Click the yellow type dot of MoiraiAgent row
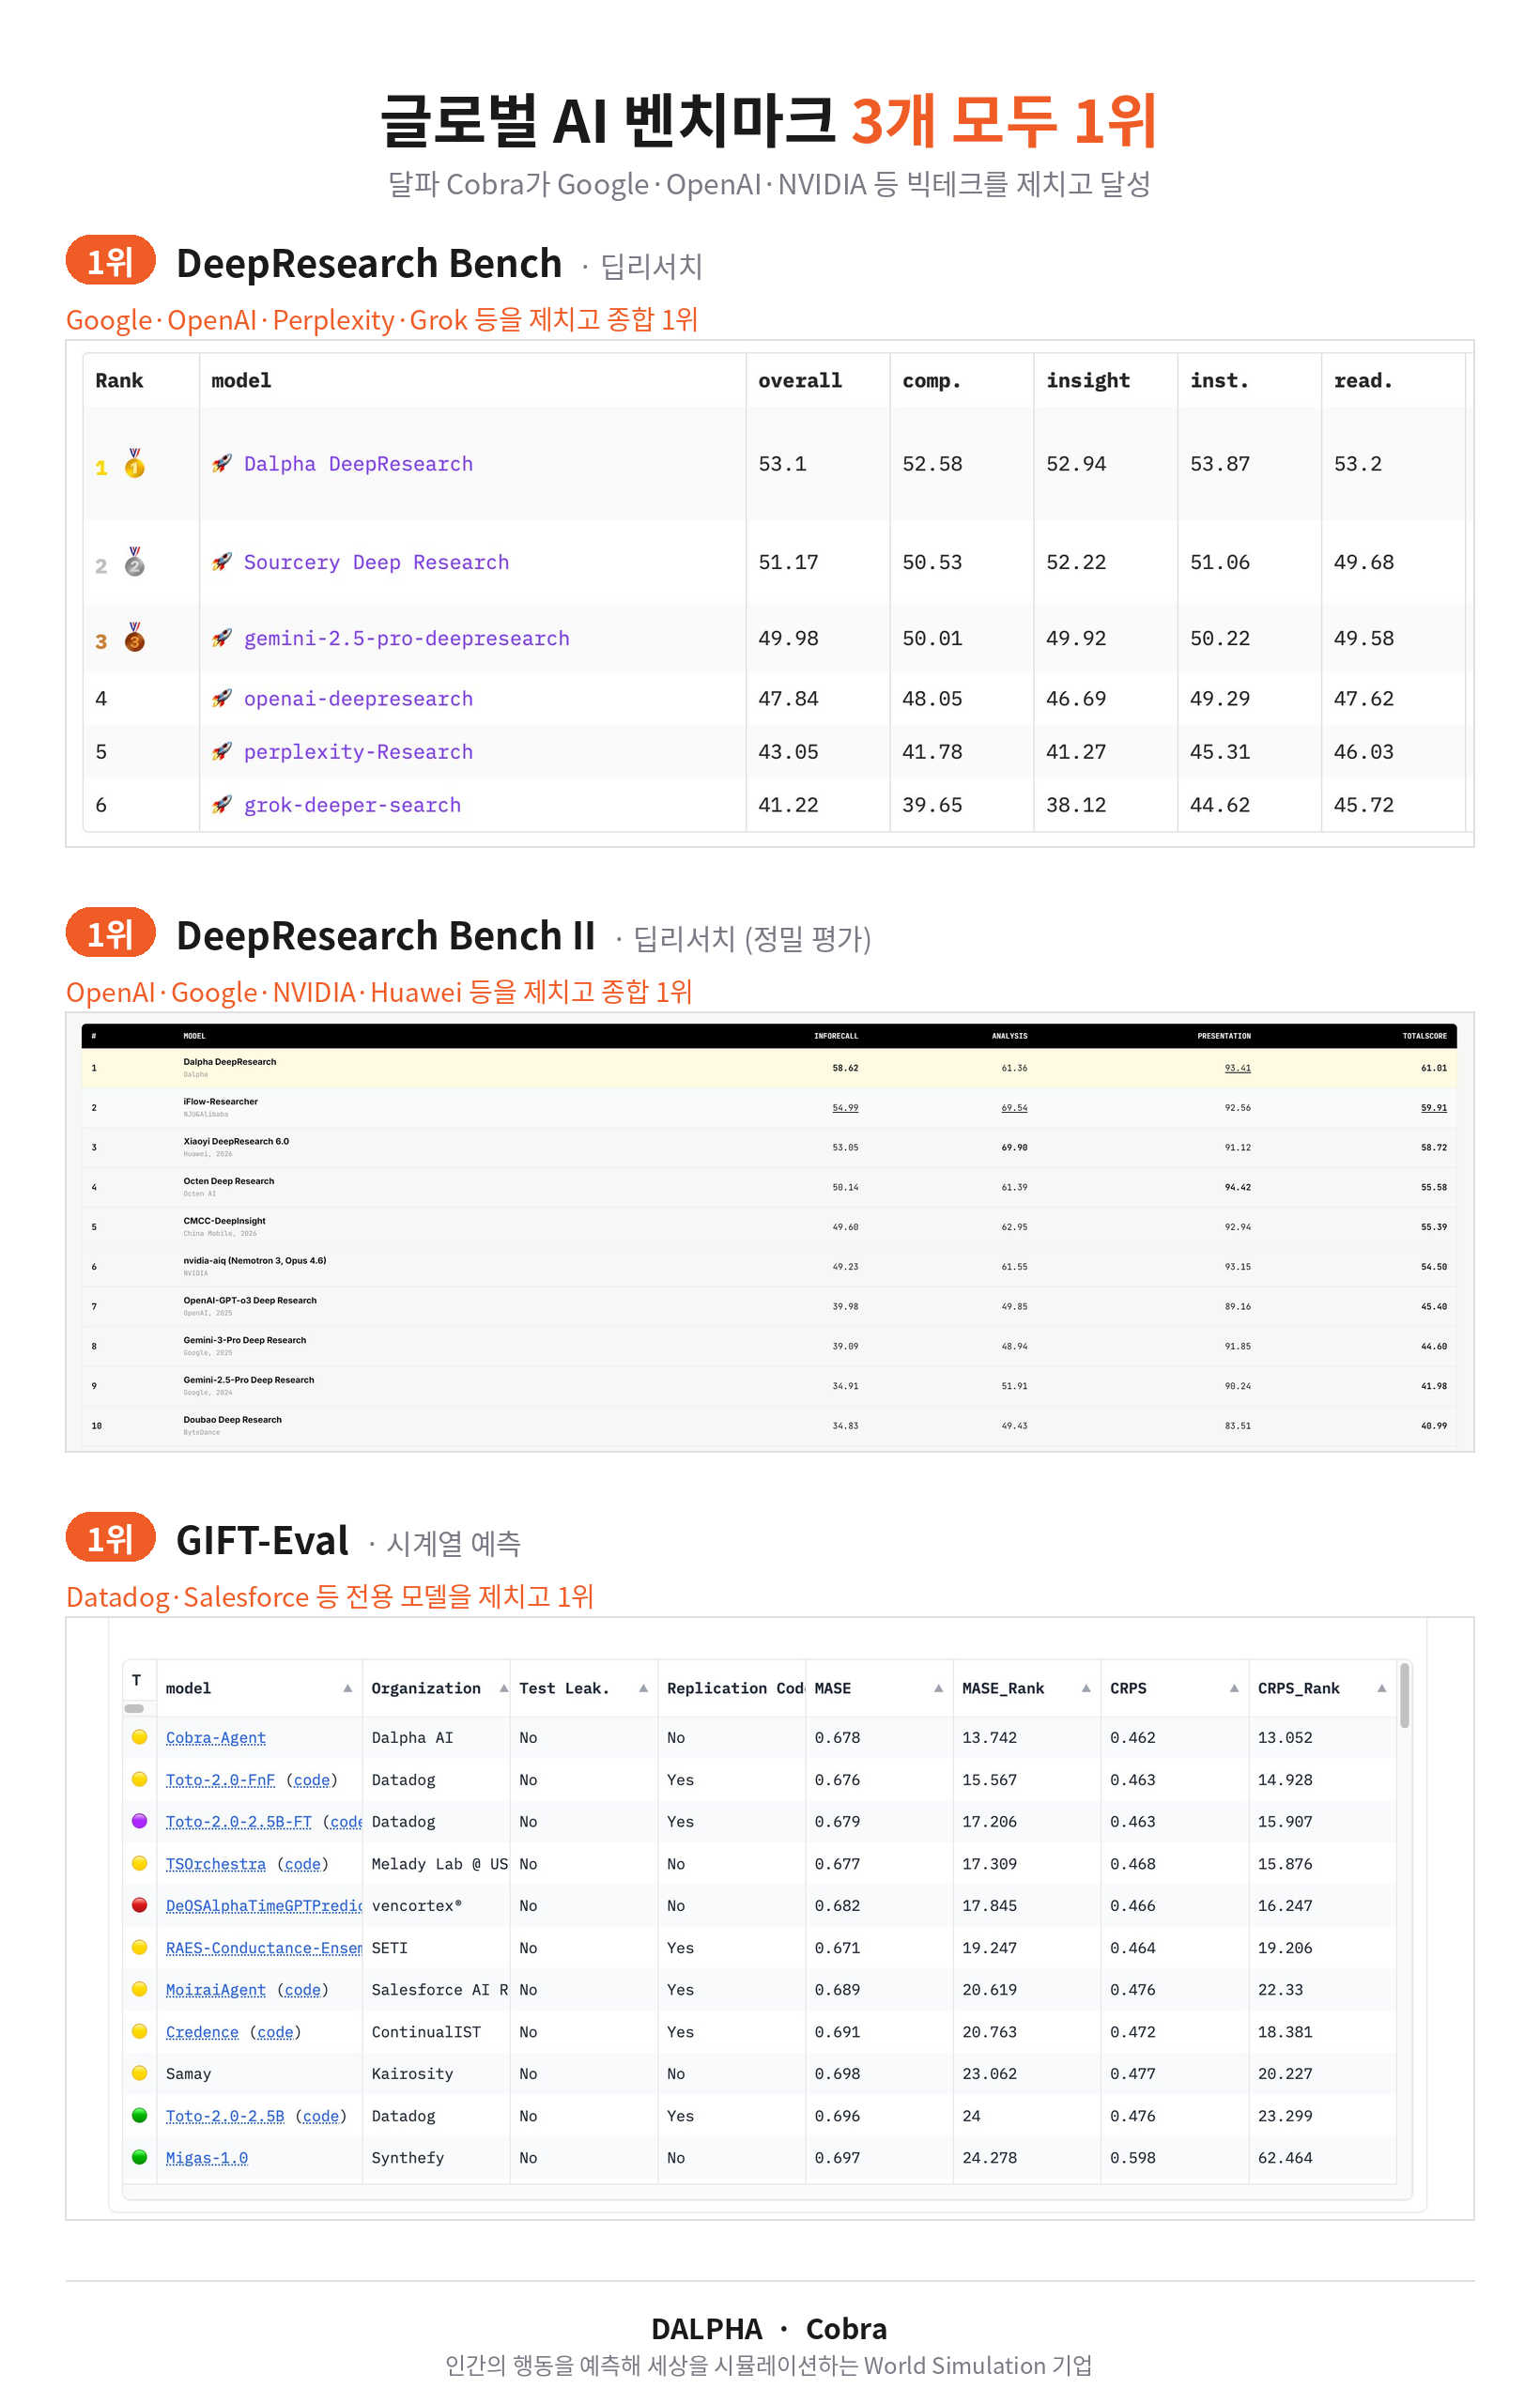1540x2404 pixels. click(140, 1988)
